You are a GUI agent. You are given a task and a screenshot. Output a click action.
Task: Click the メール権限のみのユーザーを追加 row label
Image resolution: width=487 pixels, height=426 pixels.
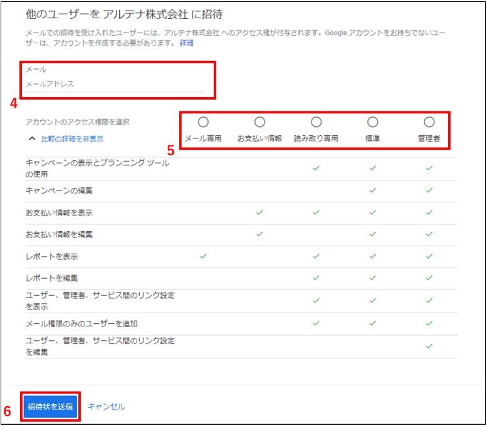[x=81, y=323]
